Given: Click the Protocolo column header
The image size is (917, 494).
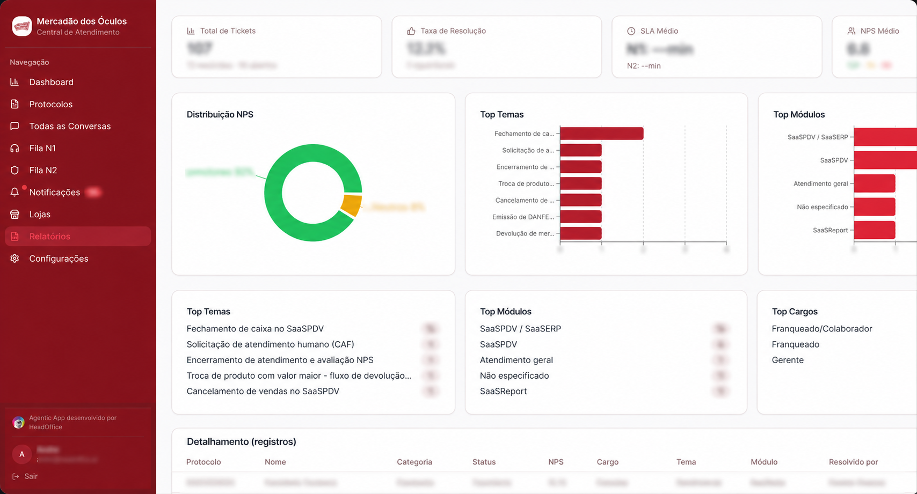Looking at the screenshot, I should tap(203, 462).
